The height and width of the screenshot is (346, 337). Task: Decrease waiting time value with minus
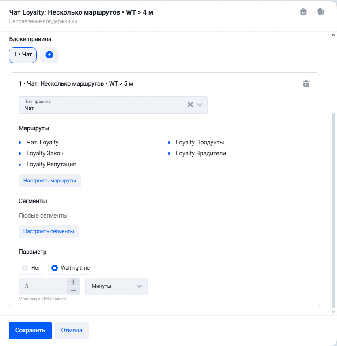(x=73, y=290)
